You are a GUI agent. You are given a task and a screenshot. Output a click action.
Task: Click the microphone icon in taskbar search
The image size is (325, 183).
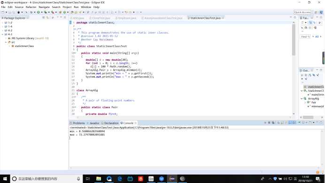[78, 179]
